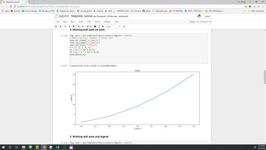Select the Matplotlib_tutorial browser tab
Viewport: 266px width, 150px height.
15,2
